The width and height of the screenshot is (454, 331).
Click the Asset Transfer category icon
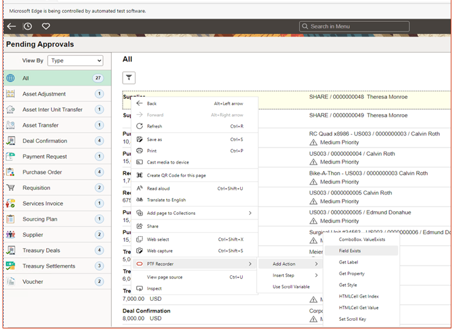[10, 125]
